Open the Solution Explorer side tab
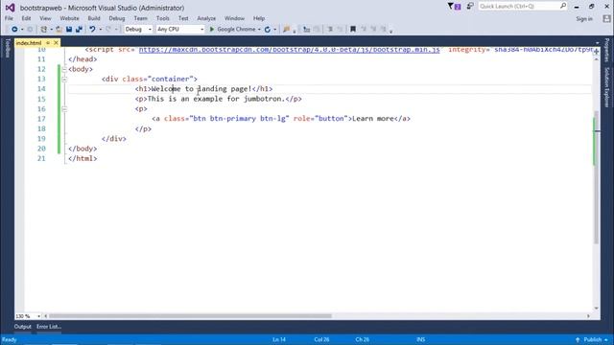 coord(606,87)
